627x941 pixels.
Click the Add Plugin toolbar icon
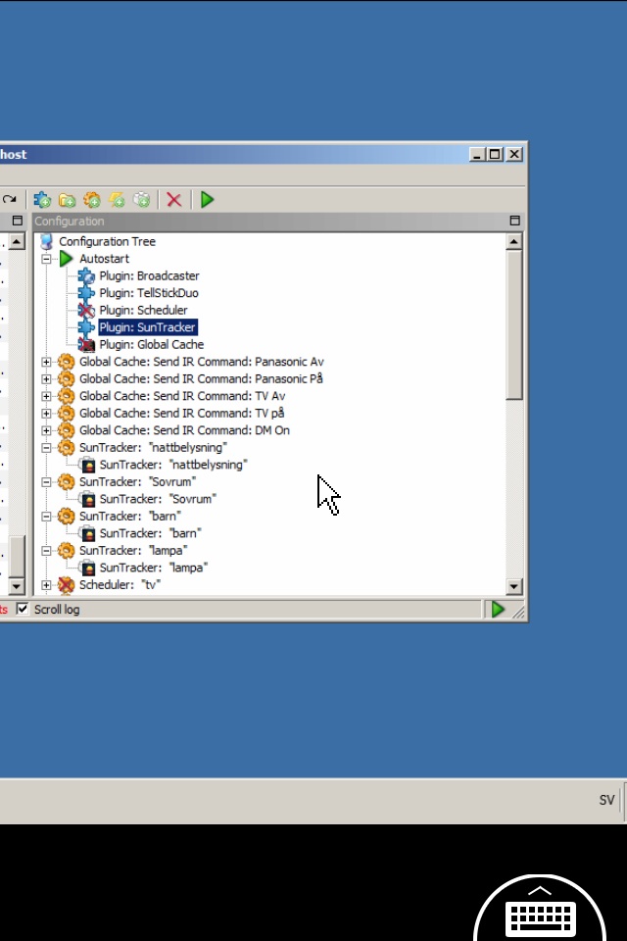(x=42, y=199)
